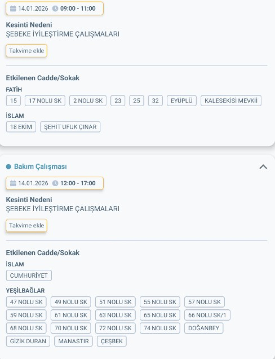Image resolution: width=275 pixels, height=359 pixels.
Task: Choose the DOĞANBEY street tag
Action: tap(203, 328)
